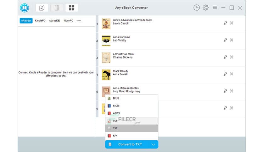Click Black Beauty horse cover thumbnail
The width and height of the screenshot is (263, 152).
click(x=106, y=75)
